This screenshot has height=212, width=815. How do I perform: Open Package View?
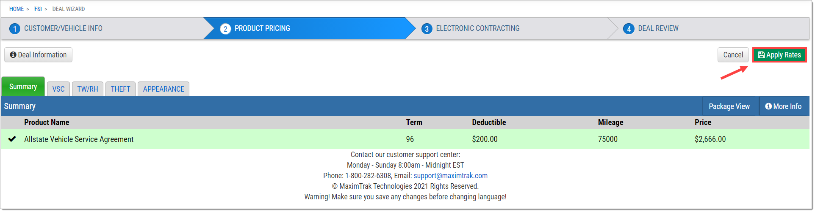tap(729, 106)
